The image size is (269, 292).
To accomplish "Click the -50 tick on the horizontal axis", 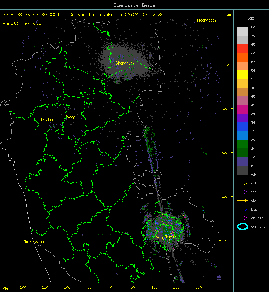I will click(88, 287).
